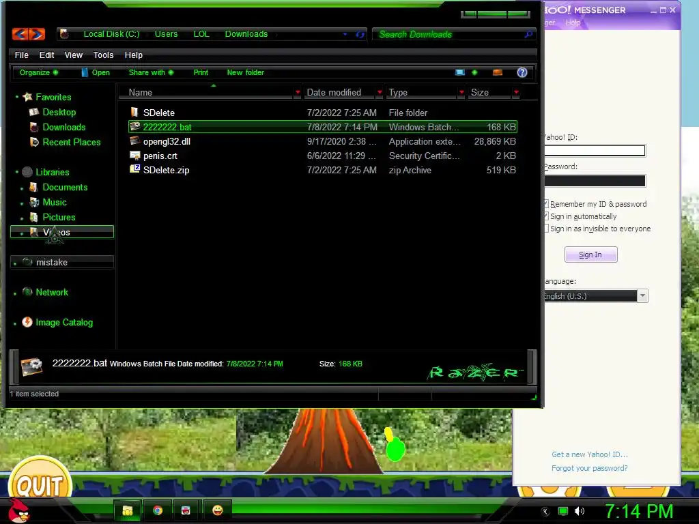Open Downloads in Favorites
The height and width of the screenshot is (524, 699).
tap(63, 127)
